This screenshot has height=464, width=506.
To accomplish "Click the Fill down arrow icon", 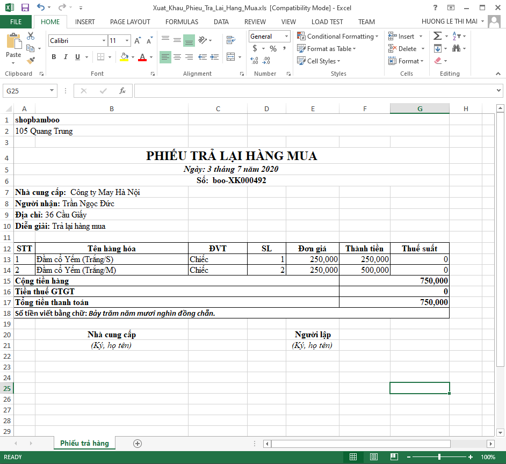I will 438,49.
